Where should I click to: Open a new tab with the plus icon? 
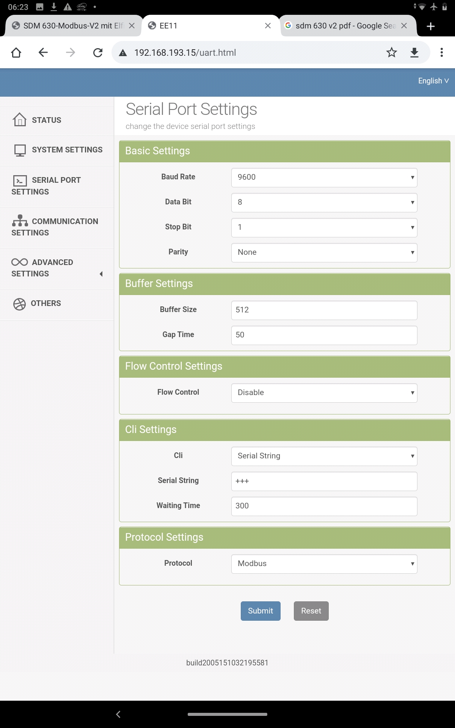(431, 26)
